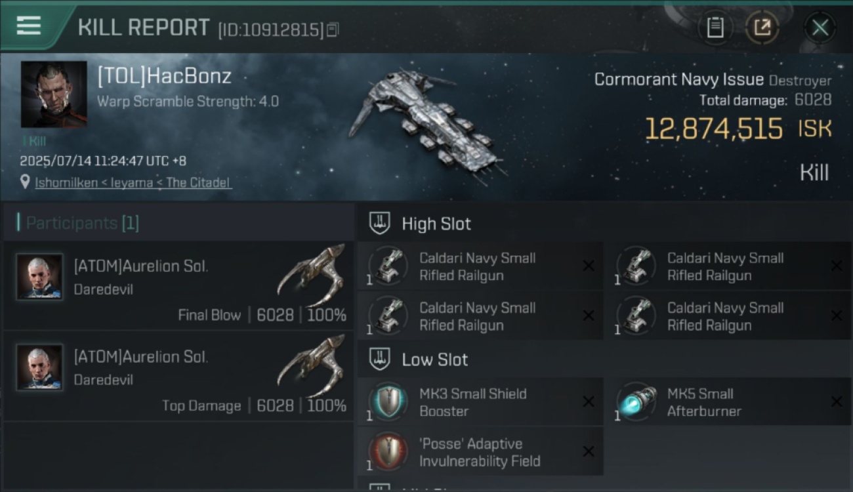Viewport: 853px width, 492px height.
Task: Click X beside MK5 Small Afterburner
Action: pos(836,401)
